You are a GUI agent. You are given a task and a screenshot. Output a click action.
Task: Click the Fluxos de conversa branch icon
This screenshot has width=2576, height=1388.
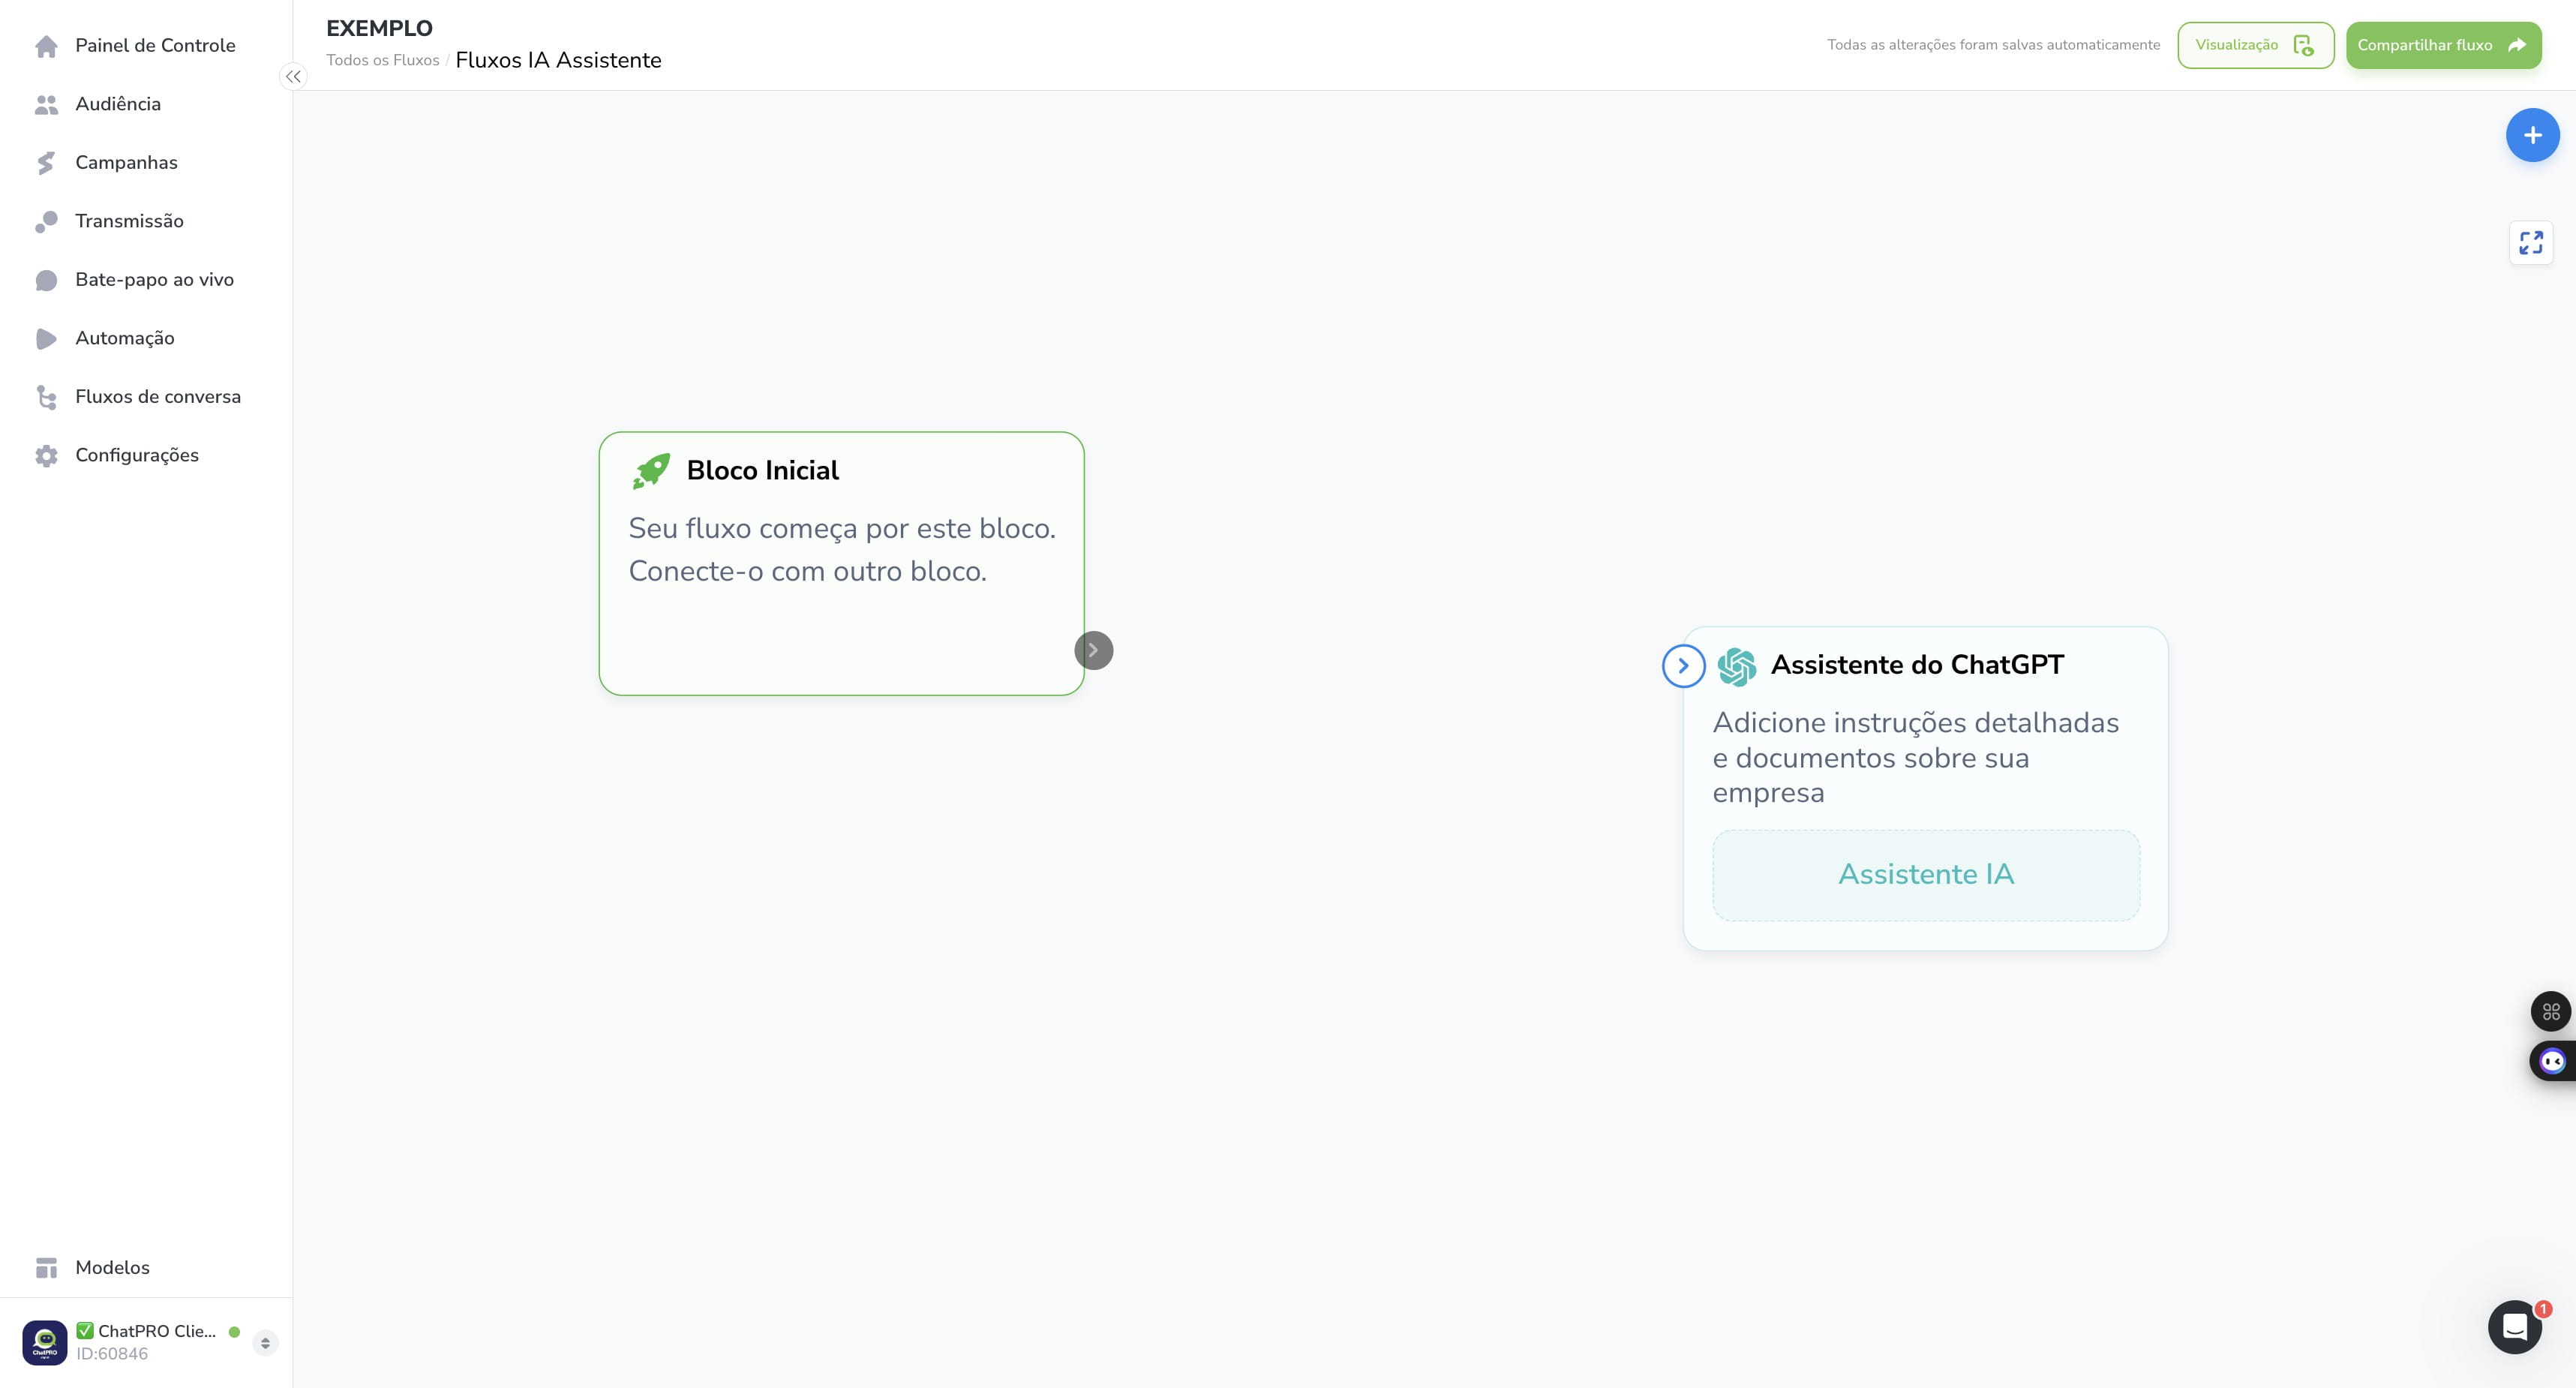(46, 397)
